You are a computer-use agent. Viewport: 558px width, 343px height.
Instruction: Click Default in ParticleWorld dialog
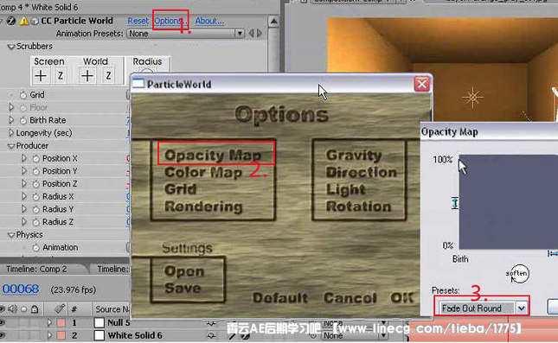click(280, 298)
